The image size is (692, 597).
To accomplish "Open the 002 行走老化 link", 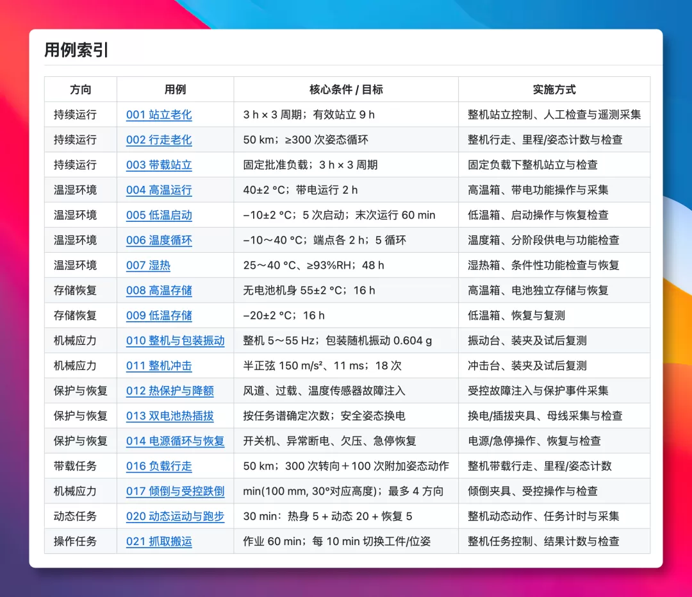I will point(159,140).
